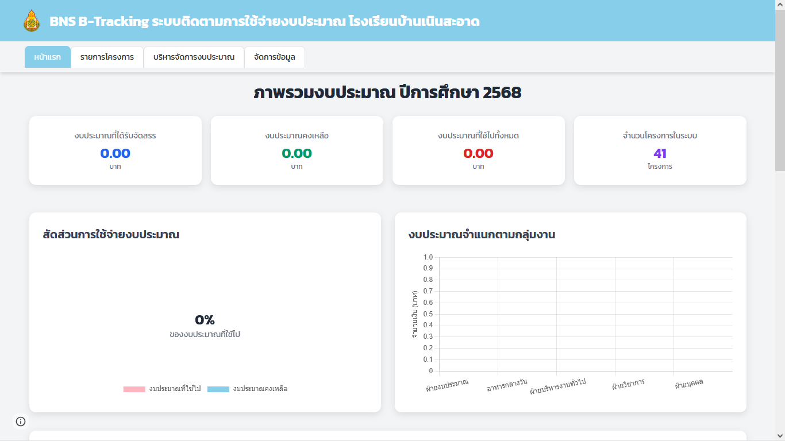This screenshot has width=785, height=441.
Task: Click the งบประมาณที่ได้รับจัดสรร summary card
Action: click(x=115, y=150)
